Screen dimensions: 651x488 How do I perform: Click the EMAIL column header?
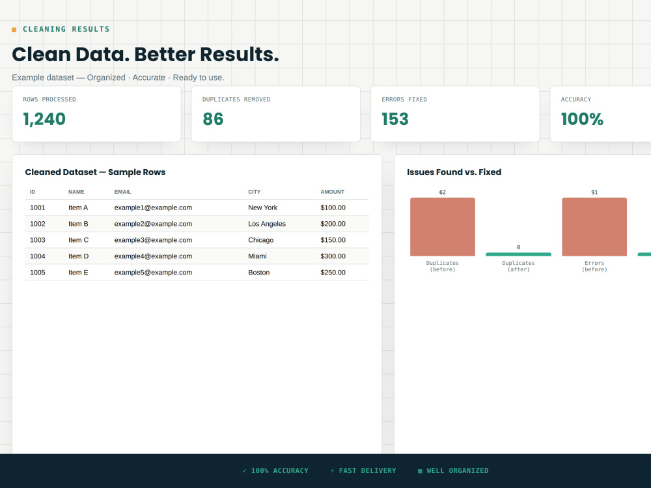tap(123, 192)
